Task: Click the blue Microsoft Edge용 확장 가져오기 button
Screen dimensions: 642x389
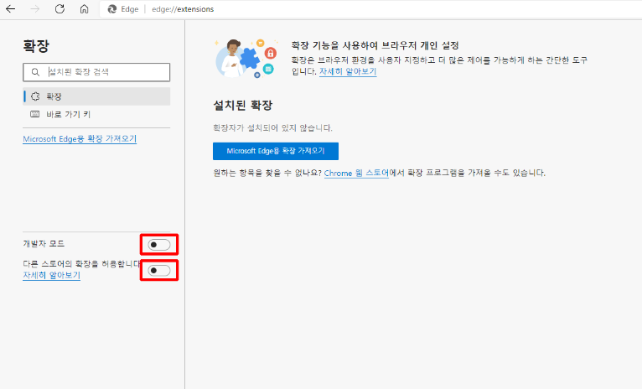Action: click(276, 151)
